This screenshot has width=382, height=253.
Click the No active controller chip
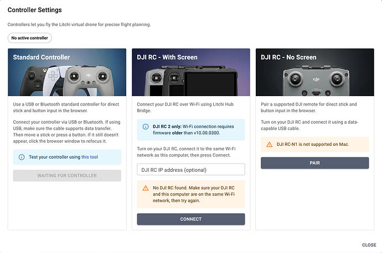[29, 38]
